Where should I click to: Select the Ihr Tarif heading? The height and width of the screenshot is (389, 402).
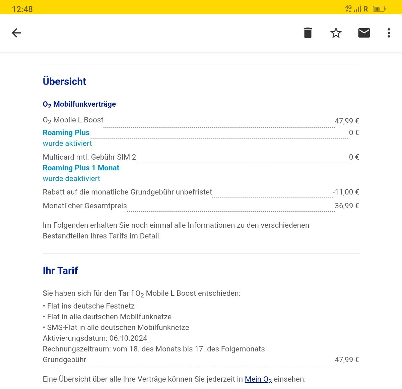point(60,270)
